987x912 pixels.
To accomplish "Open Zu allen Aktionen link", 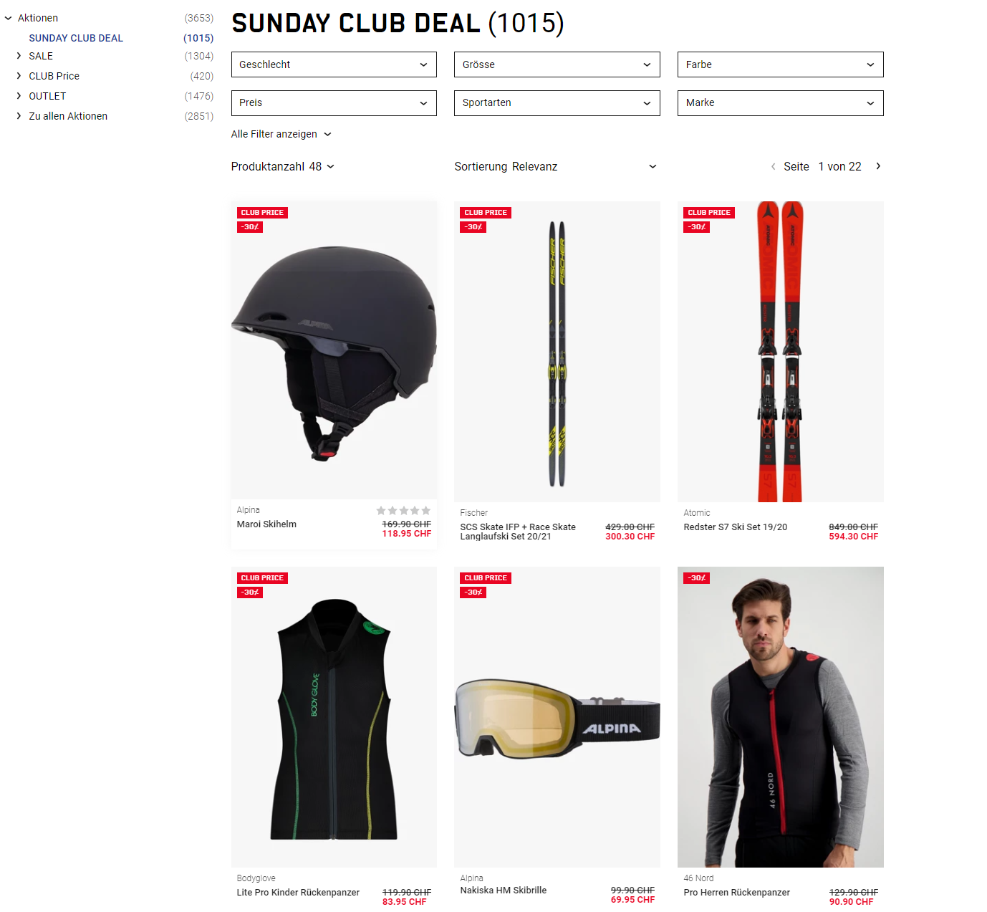I will coord(68,116).
